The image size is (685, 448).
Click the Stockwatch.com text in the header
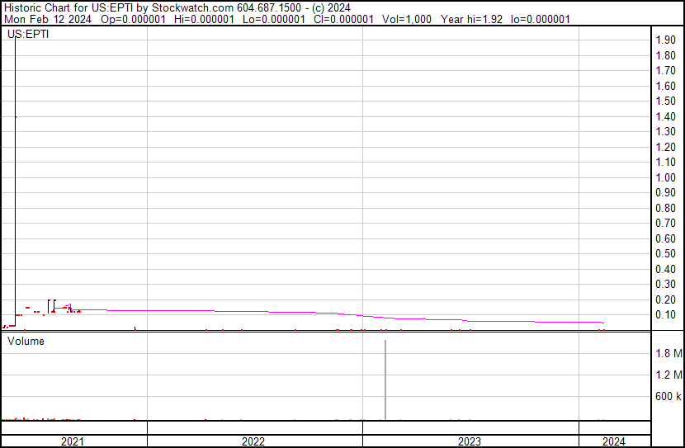click(x=193, y=7)
